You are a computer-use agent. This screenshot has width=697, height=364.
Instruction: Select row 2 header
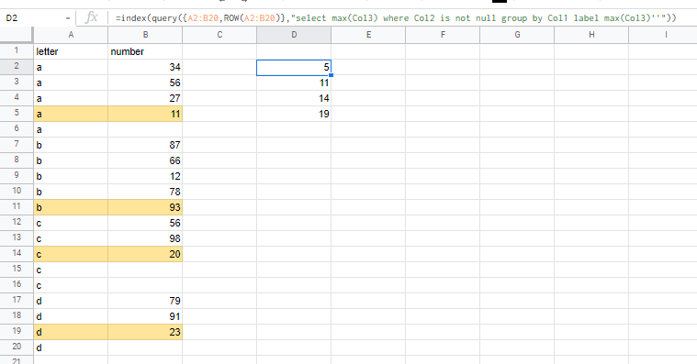17,67
